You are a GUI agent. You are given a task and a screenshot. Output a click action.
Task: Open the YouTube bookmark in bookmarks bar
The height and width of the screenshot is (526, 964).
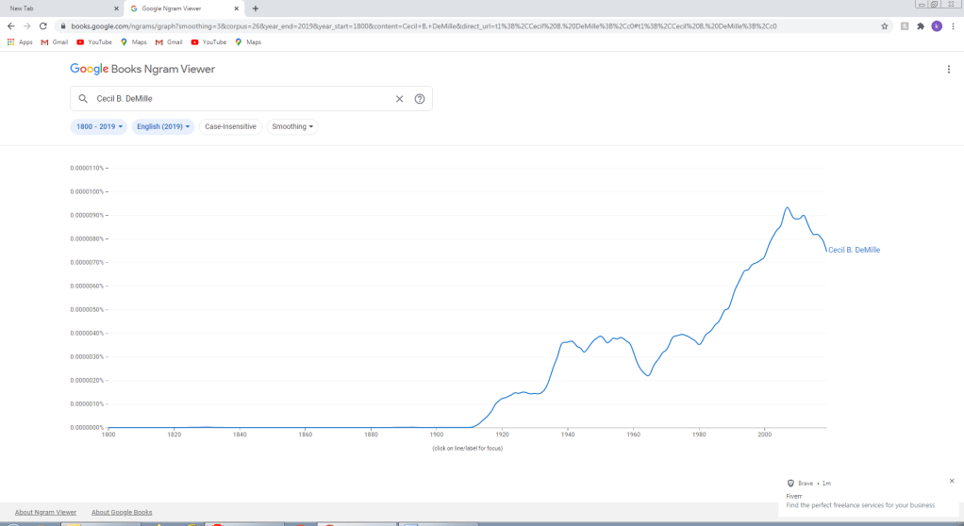click(x=94, y=41)
